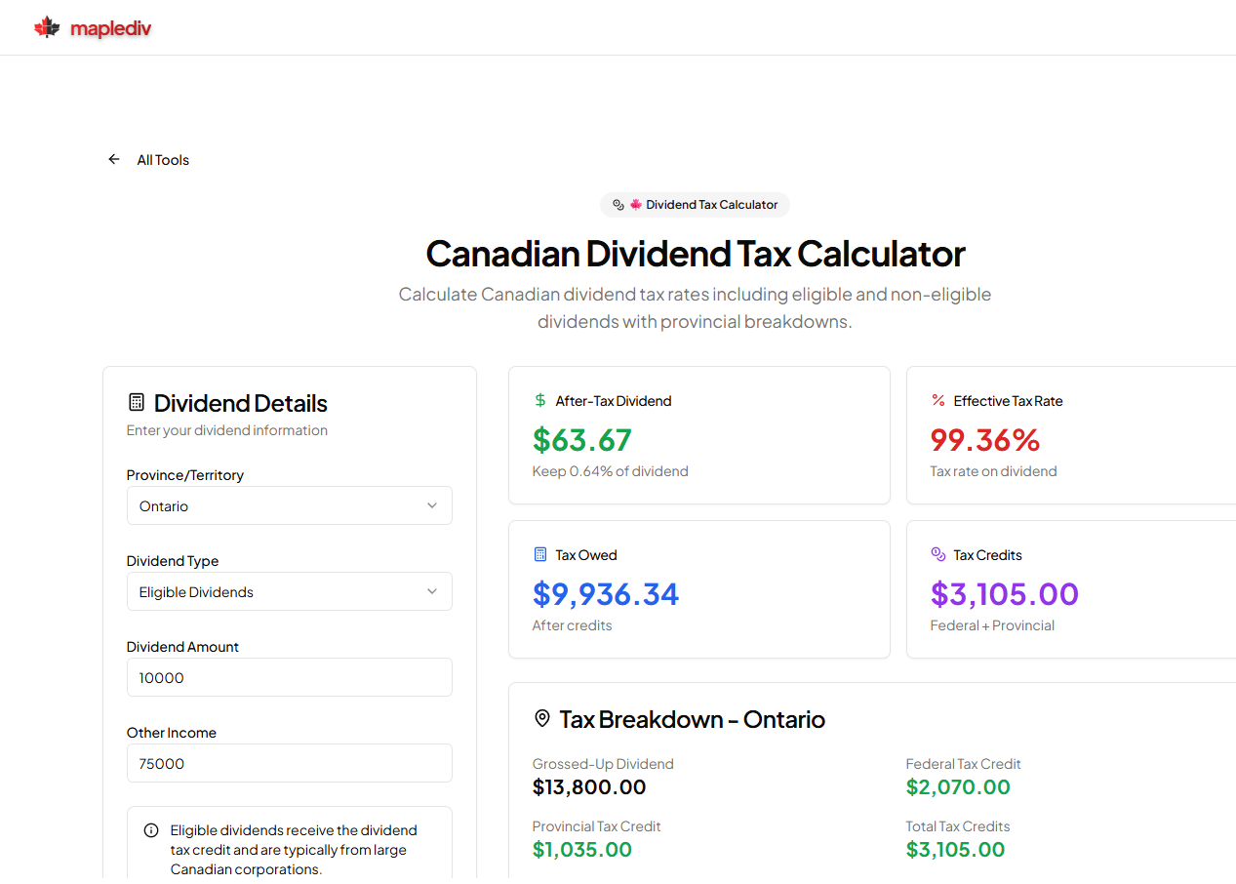Click the info icon in eligible dividends note

[x=151, y=830]
